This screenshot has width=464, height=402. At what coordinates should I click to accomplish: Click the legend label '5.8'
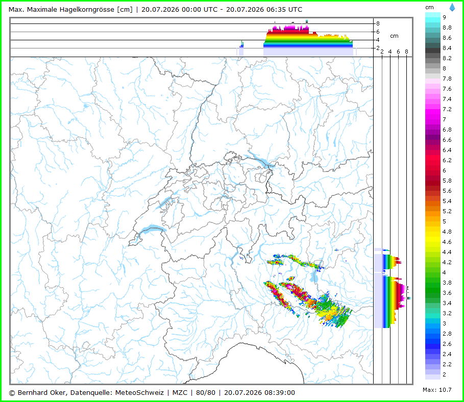point(447,181)
